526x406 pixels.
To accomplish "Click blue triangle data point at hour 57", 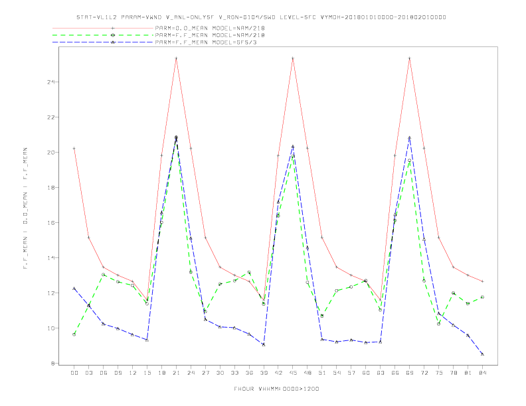I will coord(351,340).
